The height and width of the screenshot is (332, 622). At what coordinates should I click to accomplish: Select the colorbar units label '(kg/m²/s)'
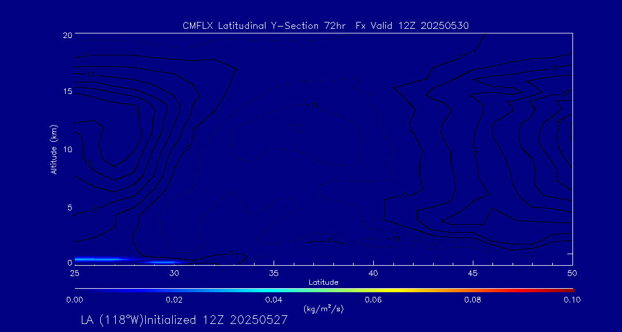pyautogui.click(x=323, y=309)
